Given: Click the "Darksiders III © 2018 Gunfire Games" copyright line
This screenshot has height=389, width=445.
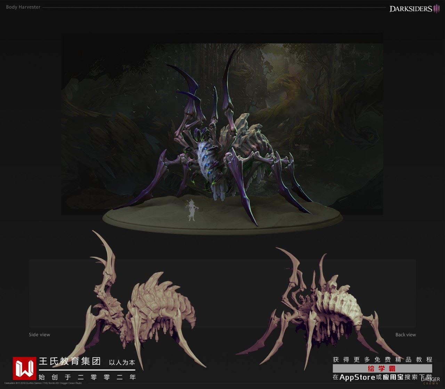Looking at the screenshot, I should [x=43, y=383].
